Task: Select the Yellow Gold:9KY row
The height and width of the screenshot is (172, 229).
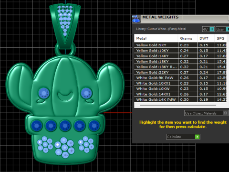Action: tap(180, 45)
